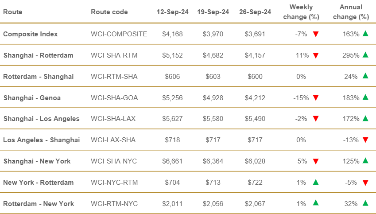Click green annual arrow for Rotterdam - Shanghai
Viewport: 376px width, 214px height.
[365, 76]
